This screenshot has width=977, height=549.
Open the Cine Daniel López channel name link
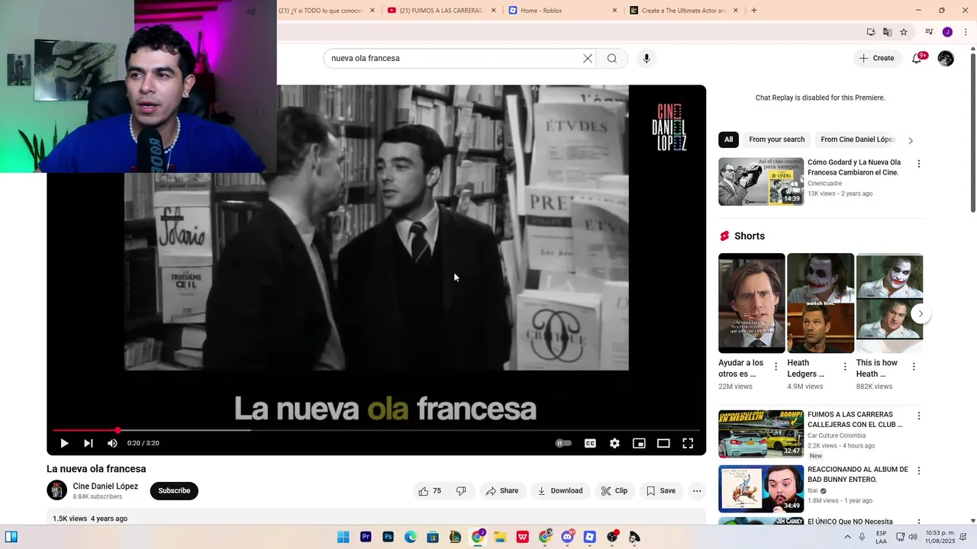click(105, 486)
